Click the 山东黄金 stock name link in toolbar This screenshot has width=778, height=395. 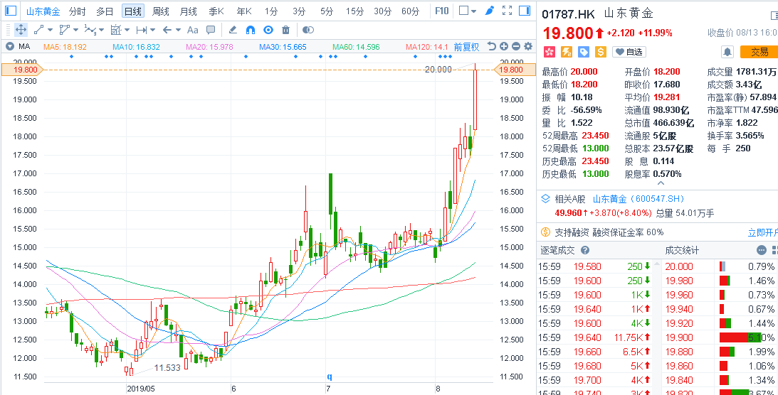coord(43,11)
